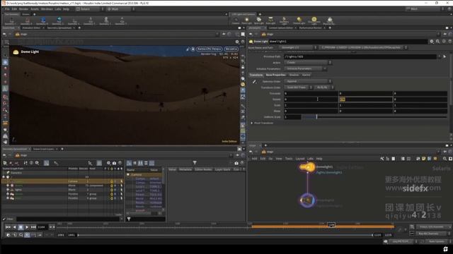Viewport: 453px width, 254px height.
Task: Open the transform Scale Rot Trans order dropdown
Action: [x=298, y=87]
